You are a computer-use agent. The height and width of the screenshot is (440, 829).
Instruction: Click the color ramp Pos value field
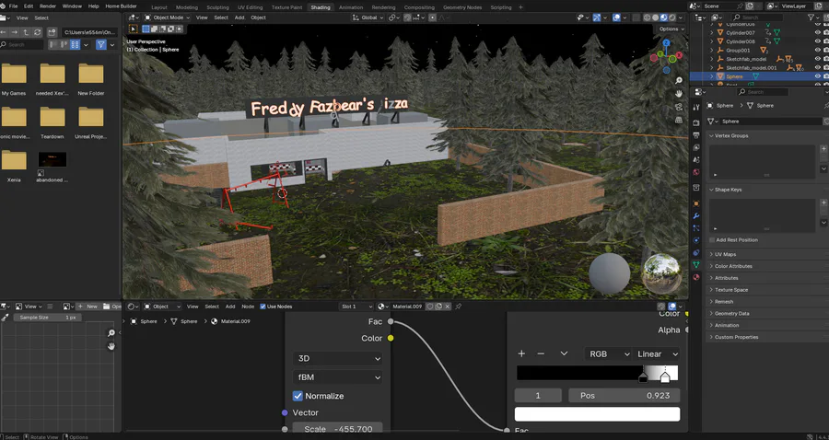624,396
